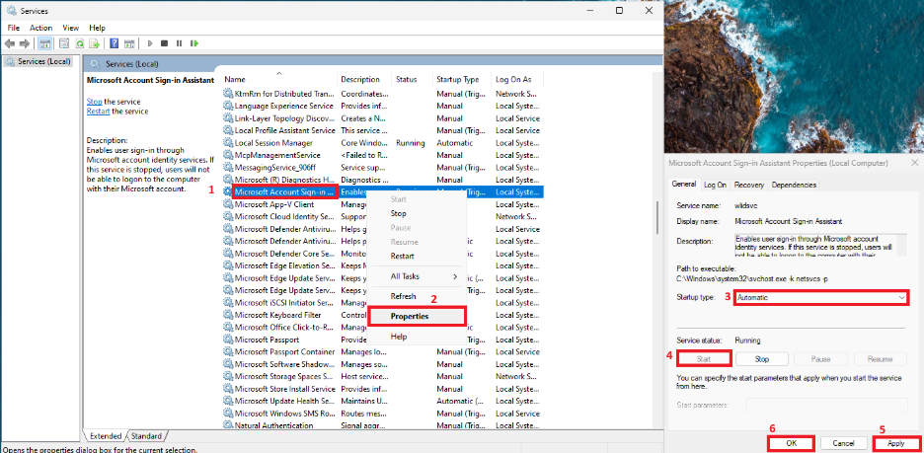The image size is (924, 453).
Task: Sort by the Description column header
Action: 365,80
